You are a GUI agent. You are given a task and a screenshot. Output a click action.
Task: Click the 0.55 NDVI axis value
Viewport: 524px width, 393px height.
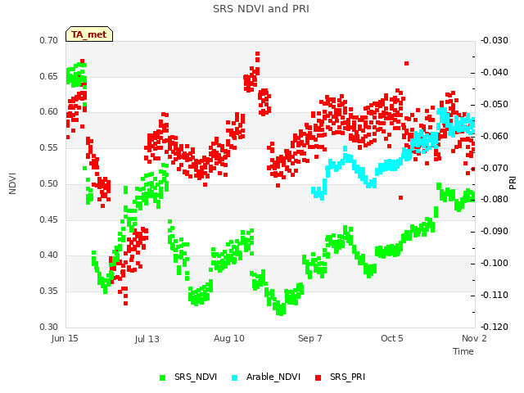pos(49,147)
